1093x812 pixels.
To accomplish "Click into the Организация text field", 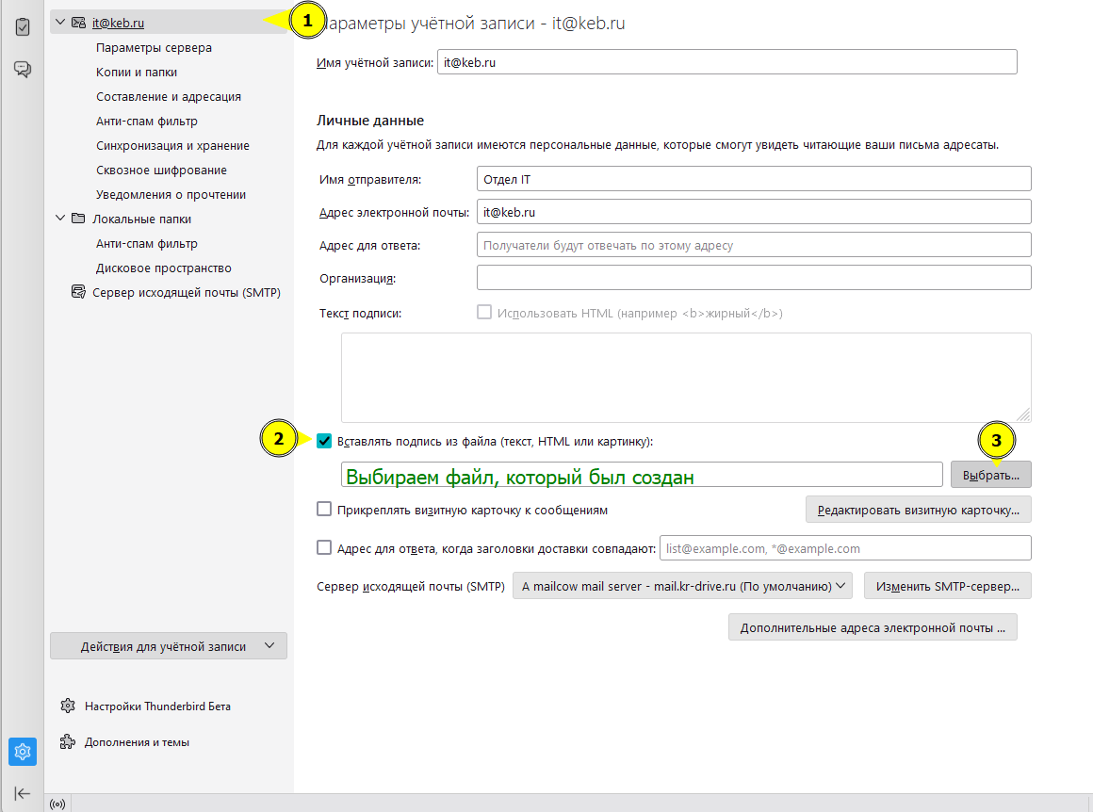I will pos(754,278).
